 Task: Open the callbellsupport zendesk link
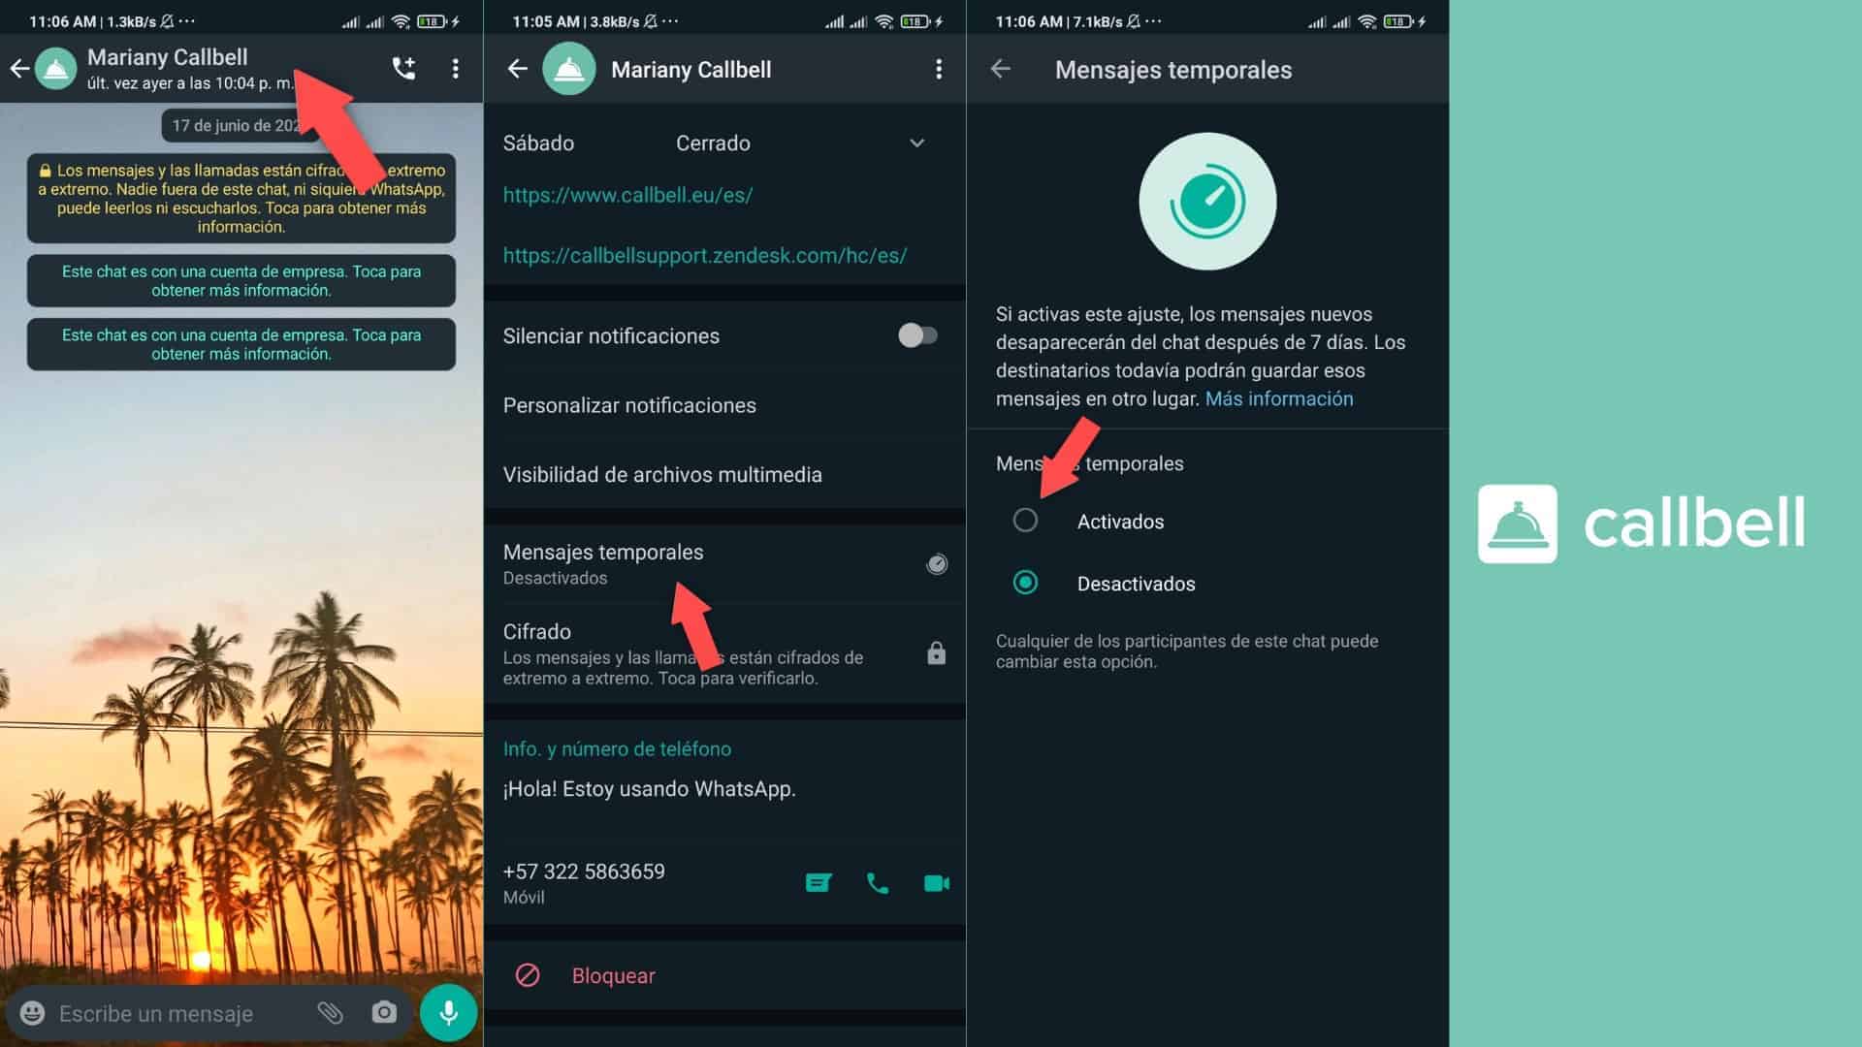click(705, 255)
